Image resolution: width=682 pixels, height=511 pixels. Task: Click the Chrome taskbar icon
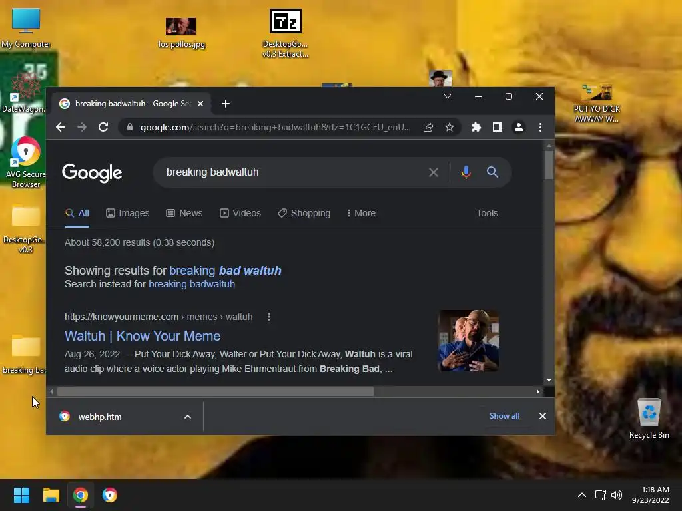pos(81,495)
